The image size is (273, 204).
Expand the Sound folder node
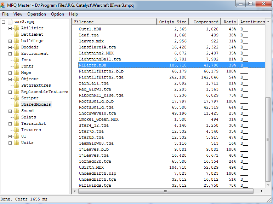pos(10,111)
